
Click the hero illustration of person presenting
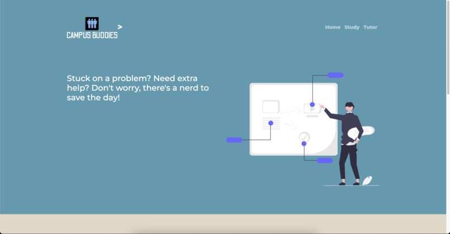tap(303, 129)
